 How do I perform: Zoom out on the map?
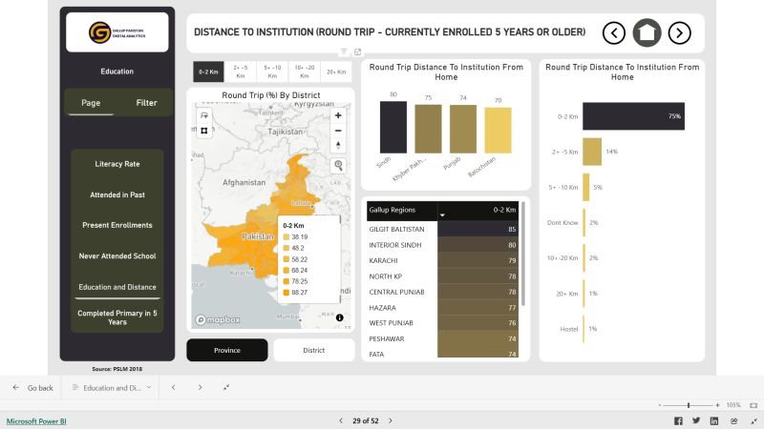click(x=338, y=130)
